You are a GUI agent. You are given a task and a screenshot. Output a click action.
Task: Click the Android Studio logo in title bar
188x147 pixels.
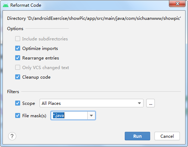click(6, 5)
